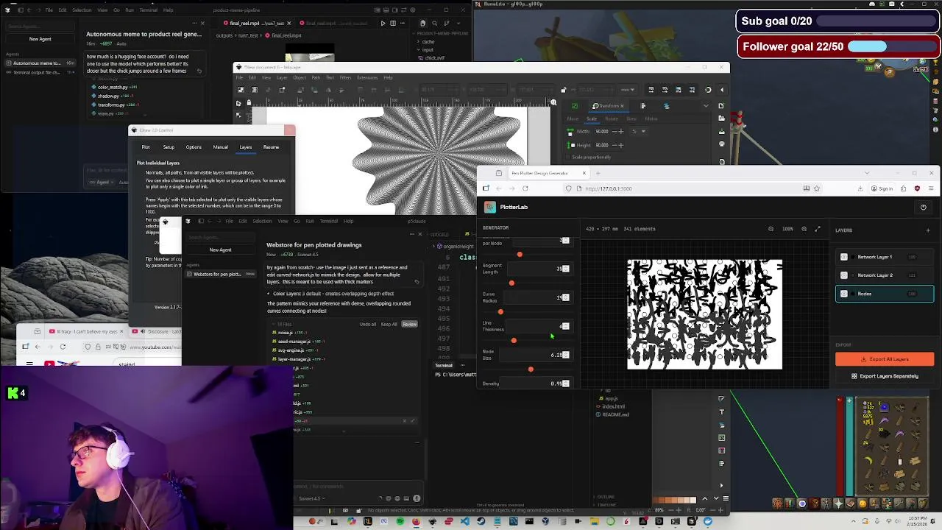942x530 pixels.
Task: Open the Path menu in Inkscape
Action: [316, 77]
